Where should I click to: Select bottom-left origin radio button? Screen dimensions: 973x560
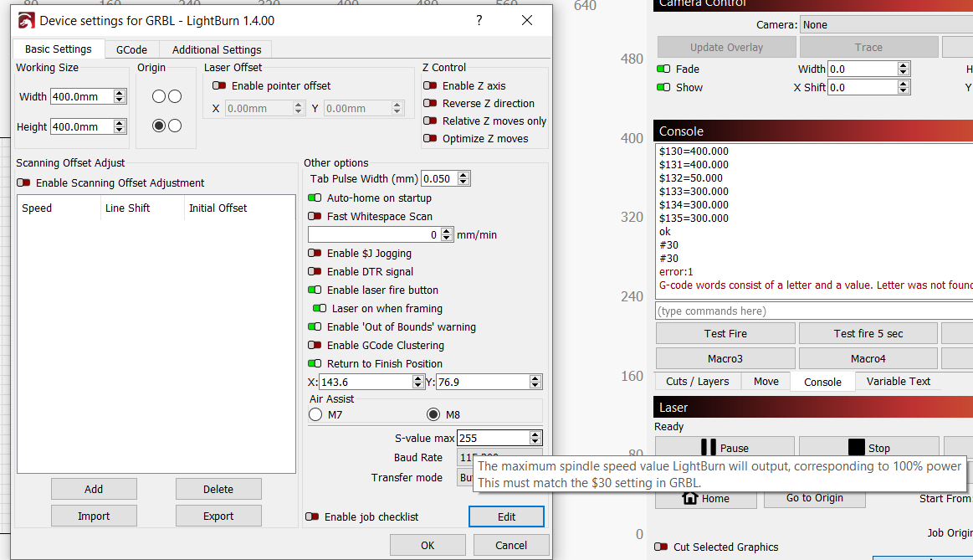[159, 126]
